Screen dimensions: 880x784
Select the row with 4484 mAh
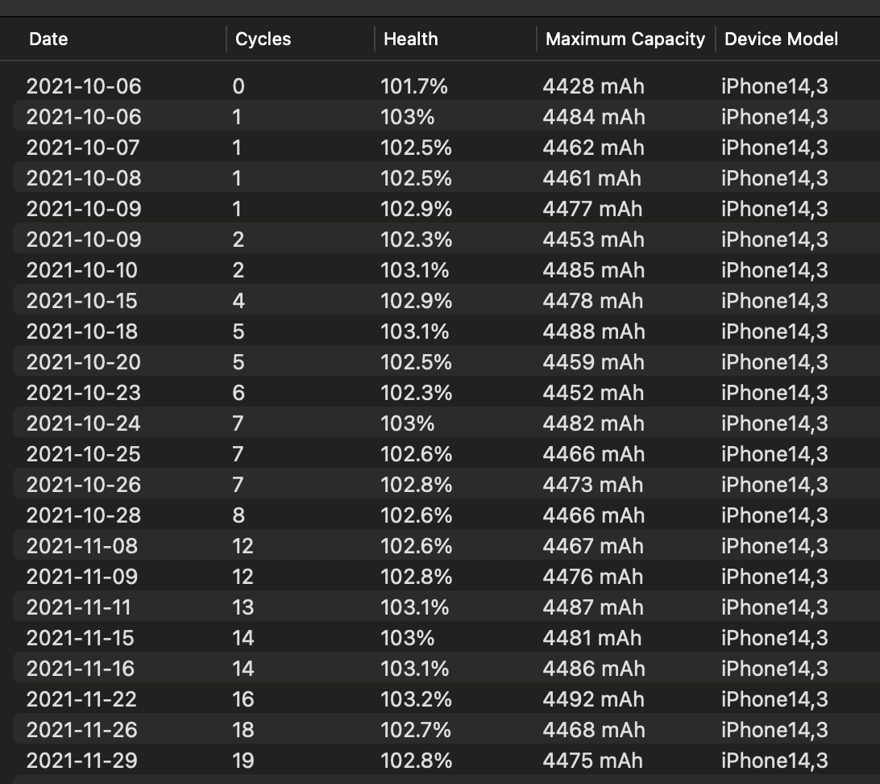pyautogui.click(x=446, y=117)
